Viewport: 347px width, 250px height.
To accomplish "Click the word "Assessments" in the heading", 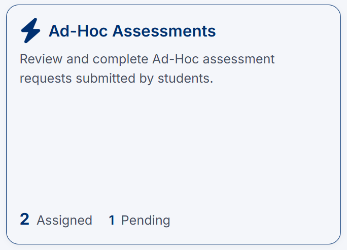I will point(164,31).
